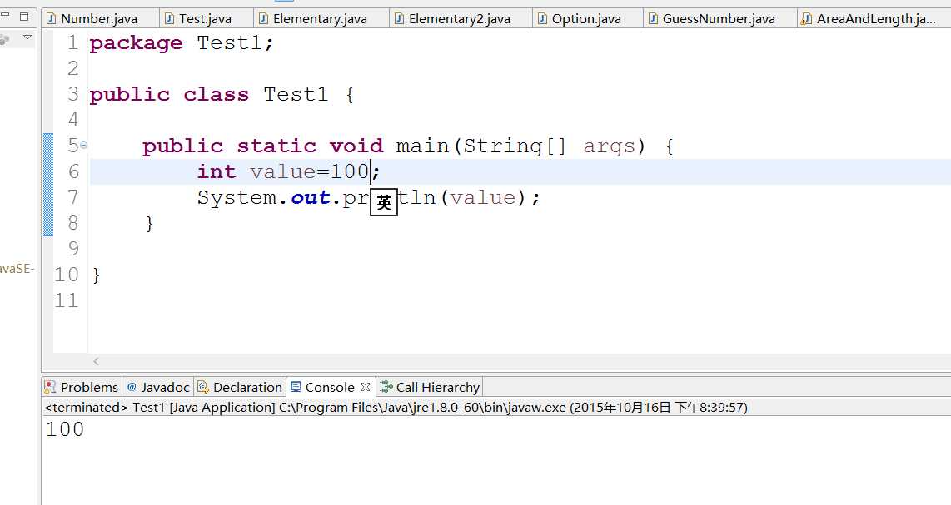
Task: Click 'value' inside println parentheses on line 7
Action: point(483,198)
